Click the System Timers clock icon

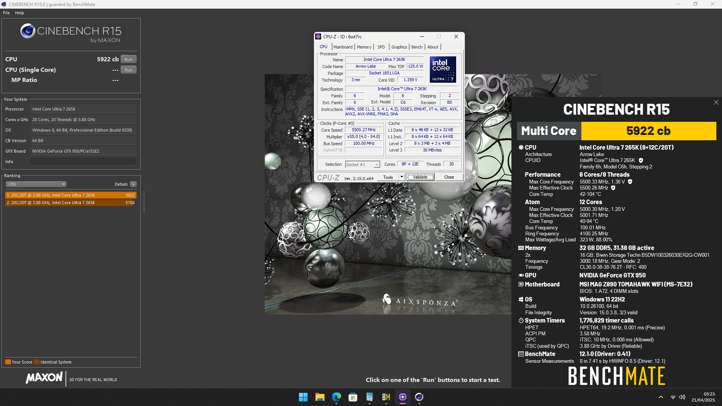[x=521, y=320]
